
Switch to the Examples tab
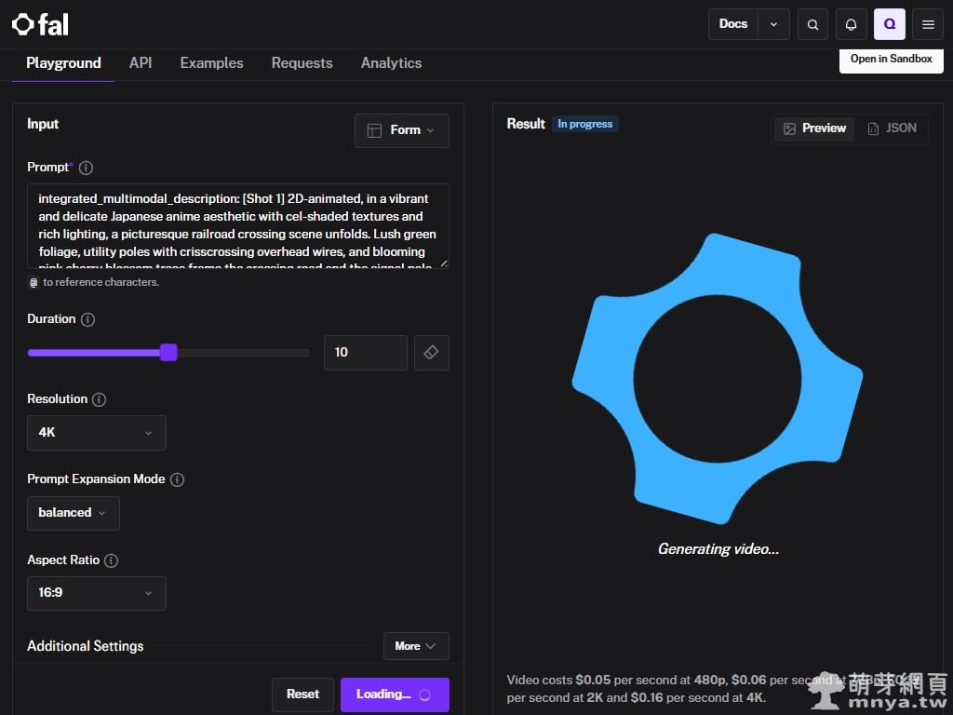click(211, 63)
